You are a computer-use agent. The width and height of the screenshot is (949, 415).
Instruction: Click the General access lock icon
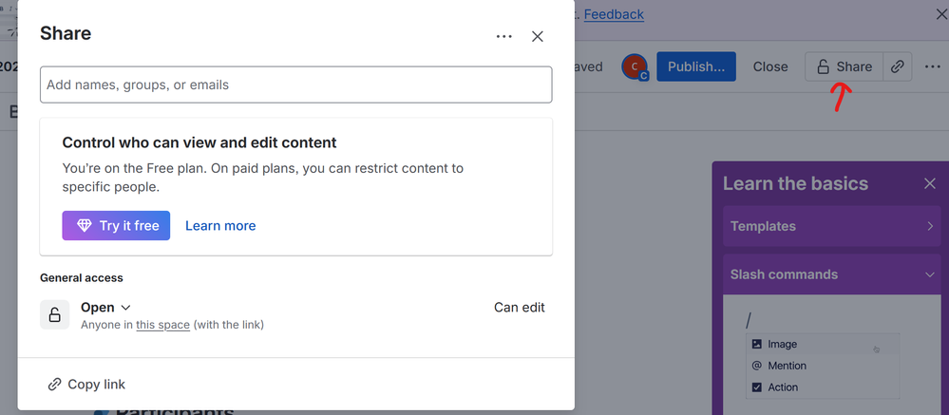pyautogui.click(x=54, y=314)
